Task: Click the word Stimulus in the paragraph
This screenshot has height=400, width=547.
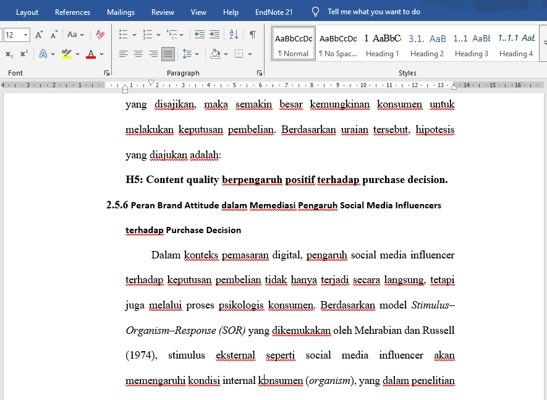Action: (430, 305)
